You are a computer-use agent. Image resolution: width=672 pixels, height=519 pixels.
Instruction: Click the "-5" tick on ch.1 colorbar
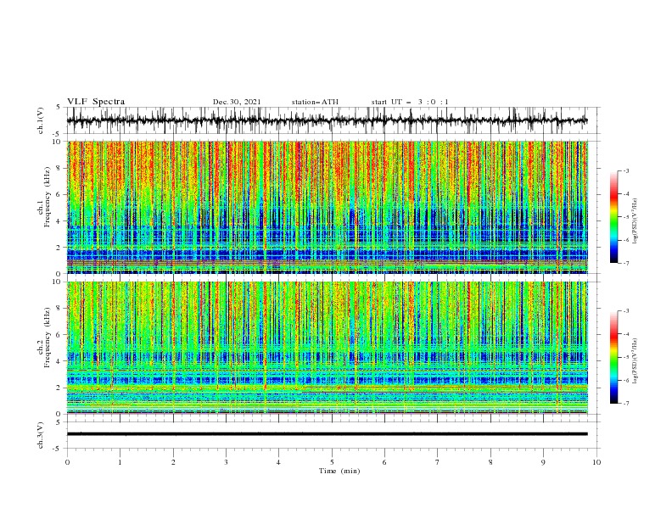(626, 217)
